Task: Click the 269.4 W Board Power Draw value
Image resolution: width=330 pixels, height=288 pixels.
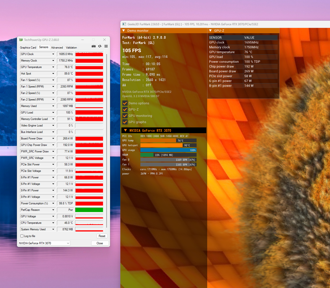Action: click(x=65, y=139)
